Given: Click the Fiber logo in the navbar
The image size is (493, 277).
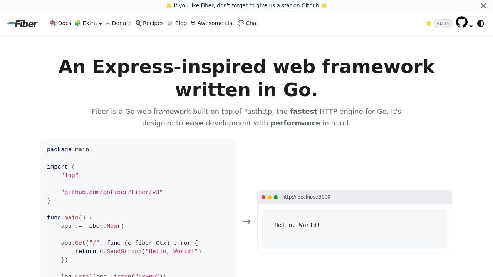Looking at the screenshot, I should (x=22, y=23).
